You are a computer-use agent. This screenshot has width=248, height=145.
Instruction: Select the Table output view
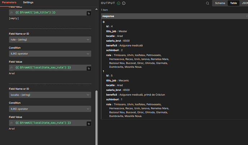[x=234, y=3]
